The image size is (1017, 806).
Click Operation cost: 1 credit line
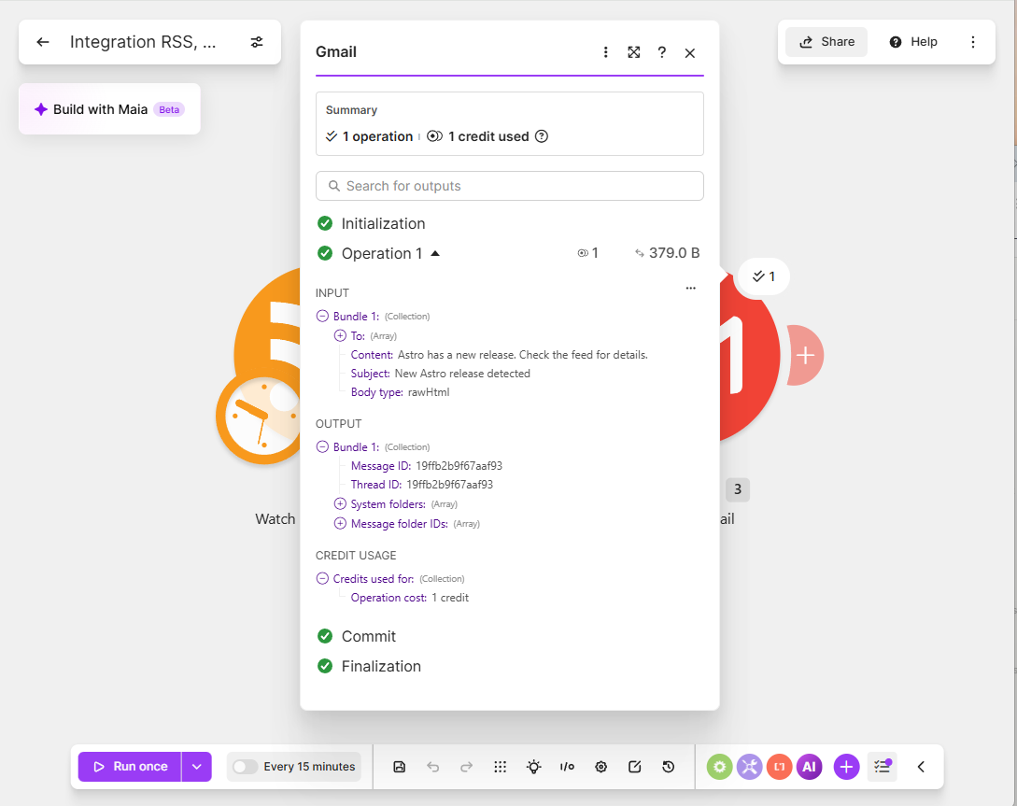click(x=410, y=598)
